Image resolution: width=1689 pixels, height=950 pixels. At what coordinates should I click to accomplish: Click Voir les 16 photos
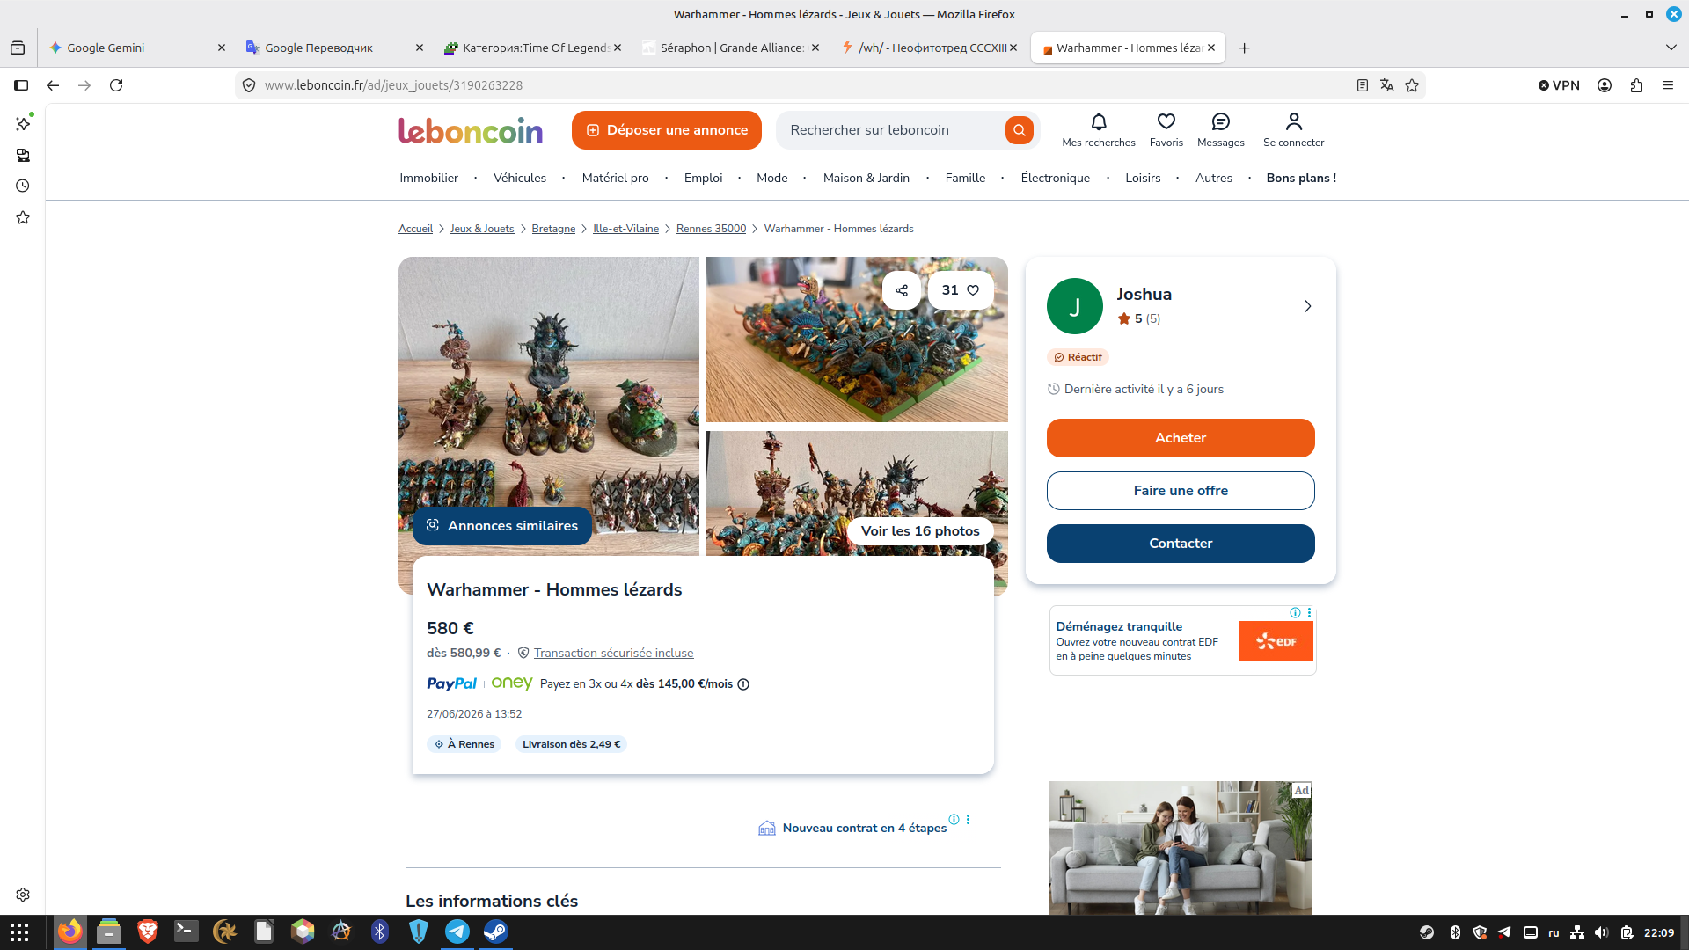point(920,531)
